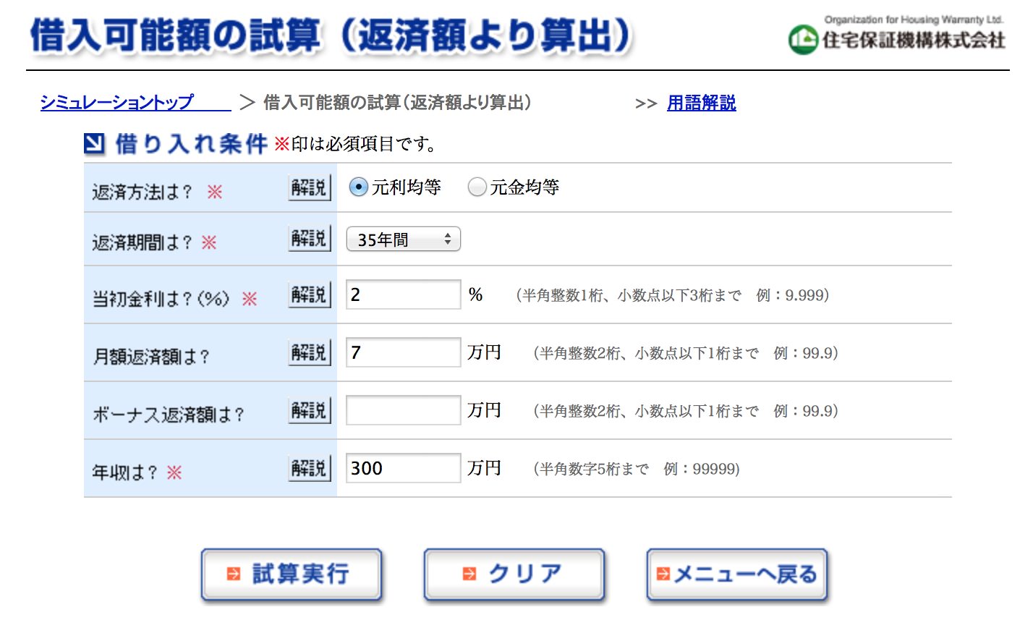The image size is (1033, 641).
Task: Click the ボーナス返済額は？ label
Action: tap(168, 415)
